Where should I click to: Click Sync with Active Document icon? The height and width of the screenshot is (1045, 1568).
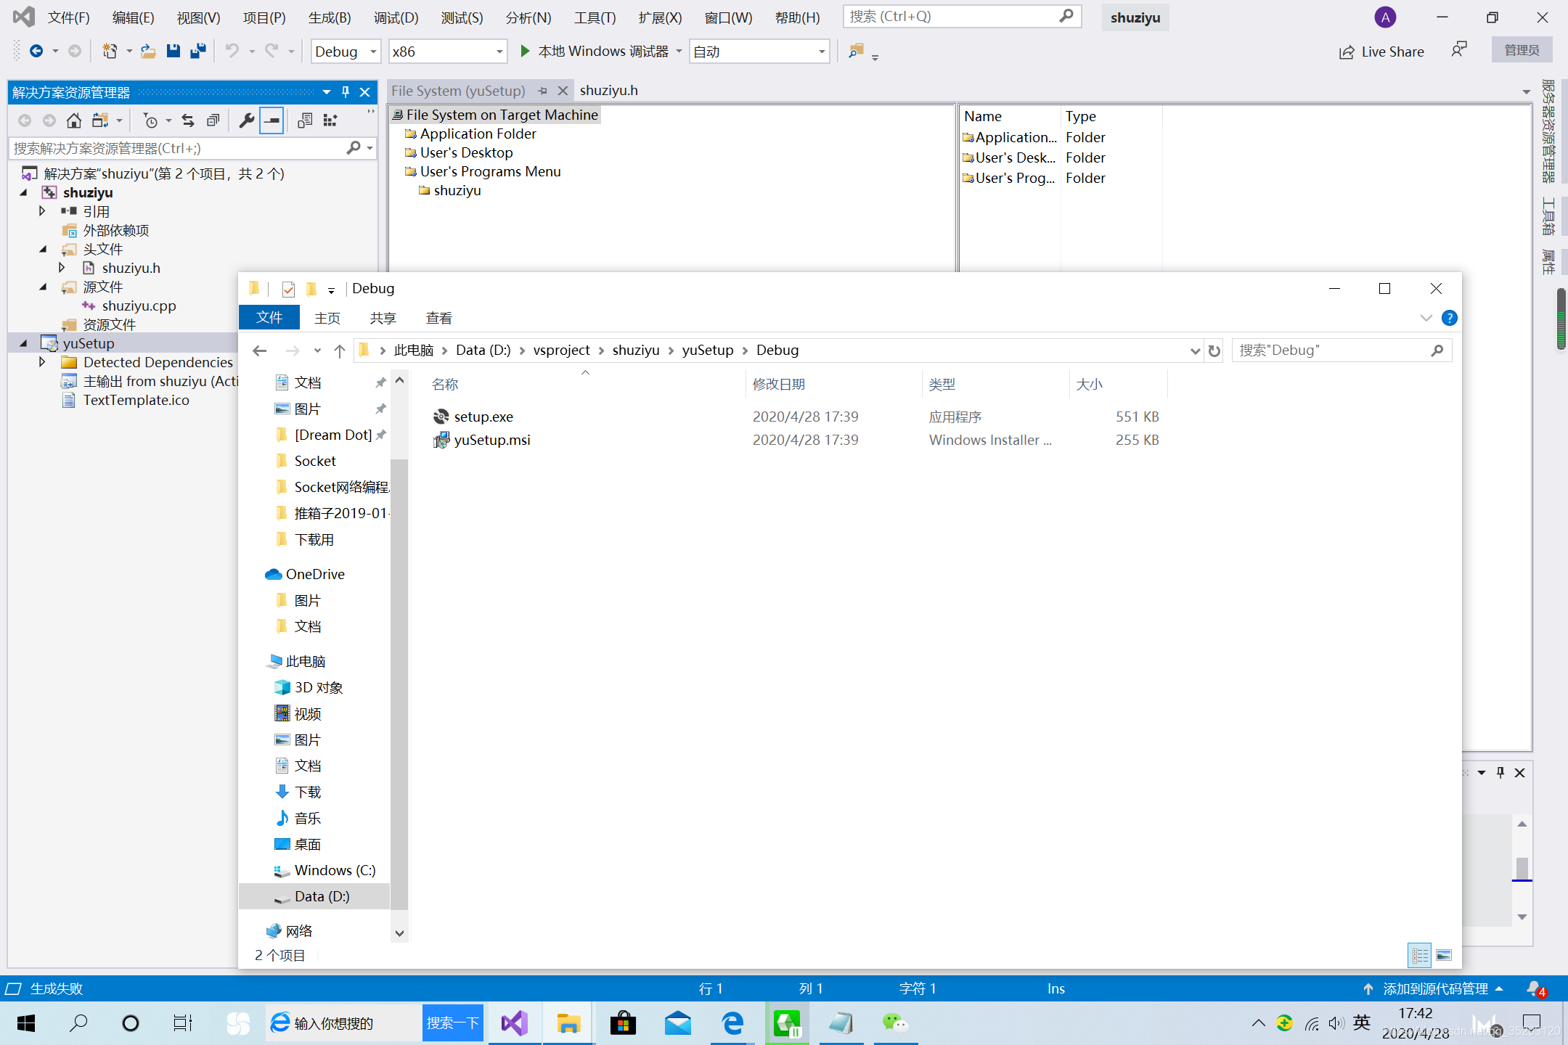click(188, 120)
